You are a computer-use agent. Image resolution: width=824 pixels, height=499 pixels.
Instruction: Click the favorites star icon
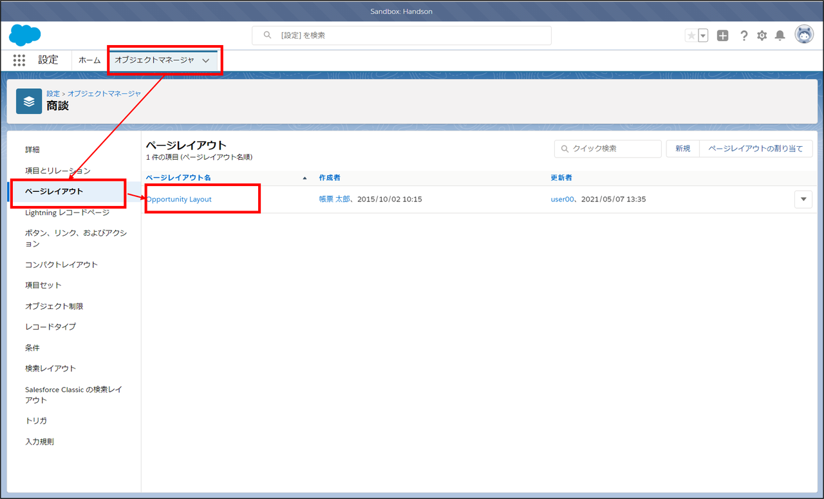691,35
